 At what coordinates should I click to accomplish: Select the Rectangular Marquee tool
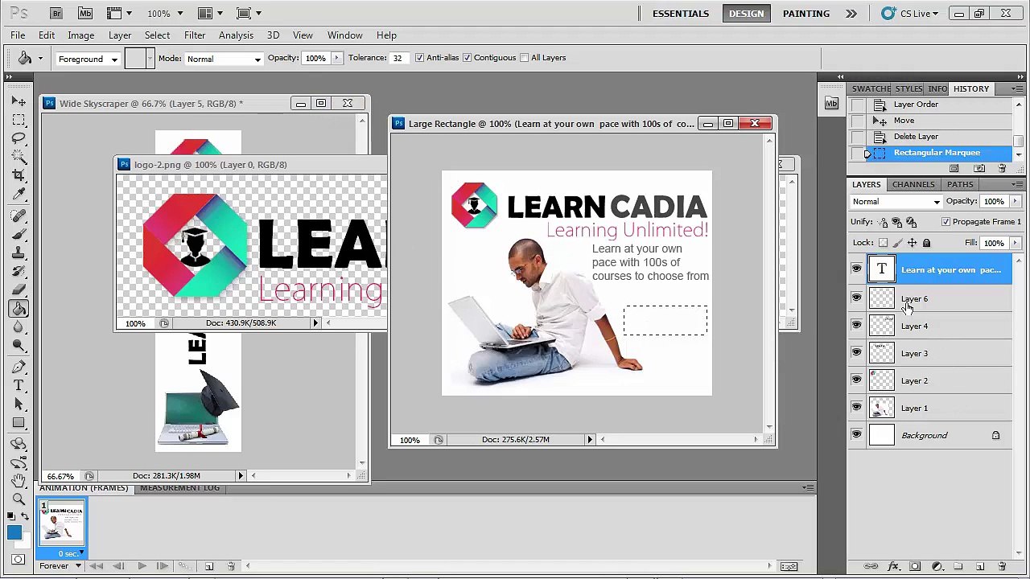click(19, 120)
